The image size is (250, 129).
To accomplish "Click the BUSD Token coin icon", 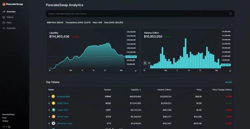I will [x=53, y=103].
